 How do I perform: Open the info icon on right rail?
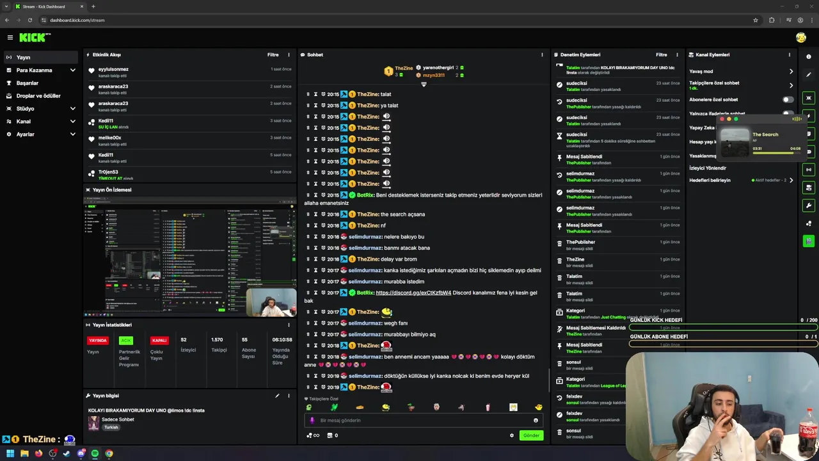[x=809, y=57]
